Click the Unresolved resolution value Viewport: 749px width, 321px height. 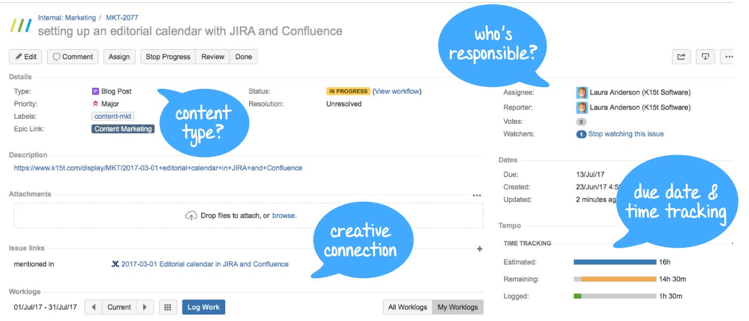click(344, 104)
